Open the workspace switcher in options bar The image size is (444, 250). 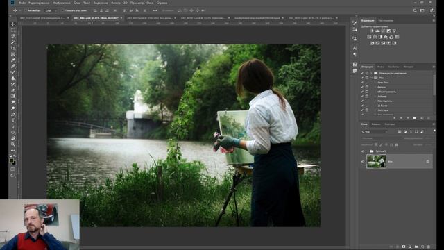tap(422, 10)
